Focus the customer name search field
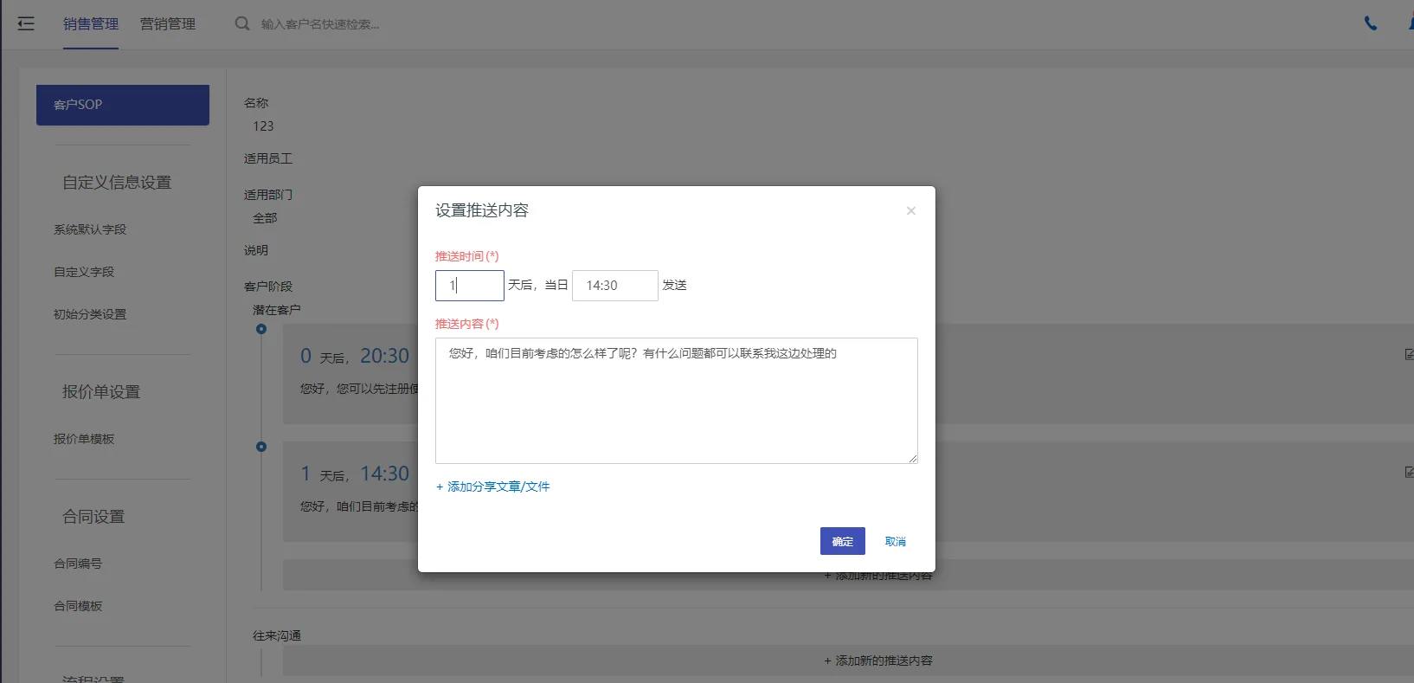 coord(320,24)
